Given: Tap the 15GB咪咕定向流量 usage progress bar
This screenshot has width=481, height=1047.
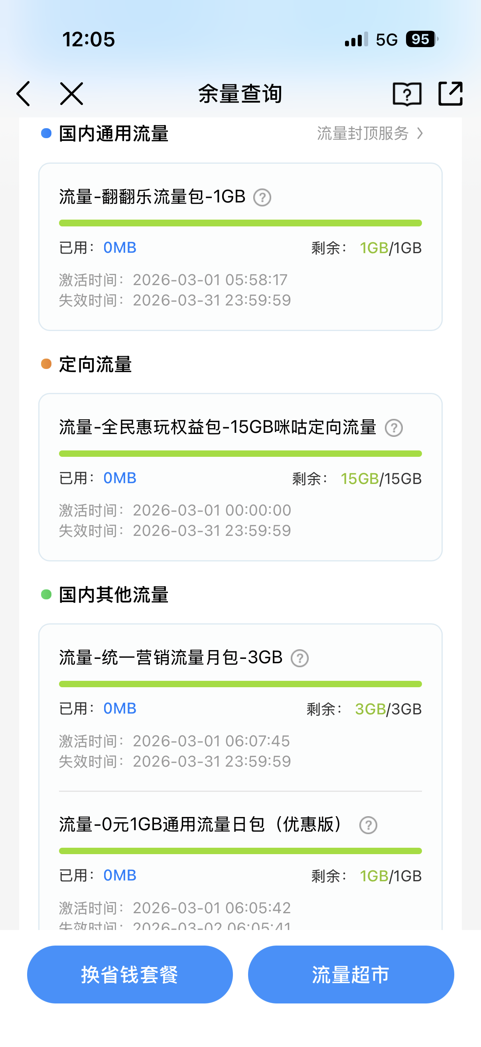Looking at the screenshot, I should (240, 454).
